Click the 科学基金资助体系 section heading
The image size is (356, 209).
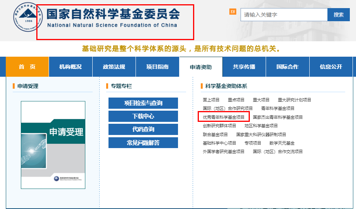pos(226,86)
